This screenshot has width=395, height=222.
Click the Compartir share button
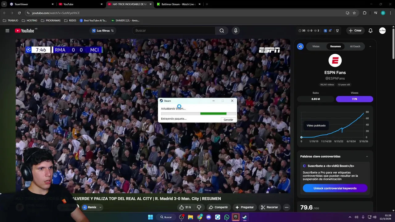(218, 207)
